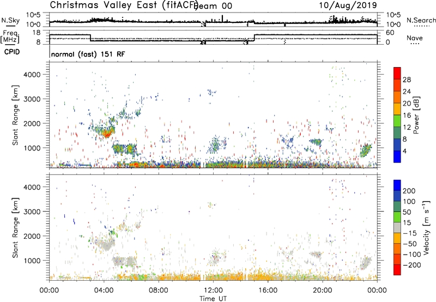
Task: Click the date '10/Aug/2019'
Action: click(x=348, y=5)
